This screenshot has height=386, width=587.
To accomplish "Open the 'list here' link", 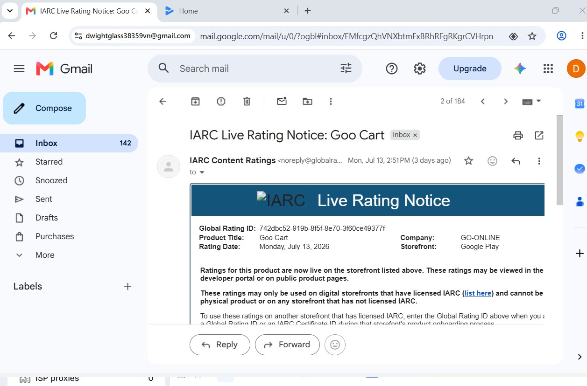I will 478,293.
